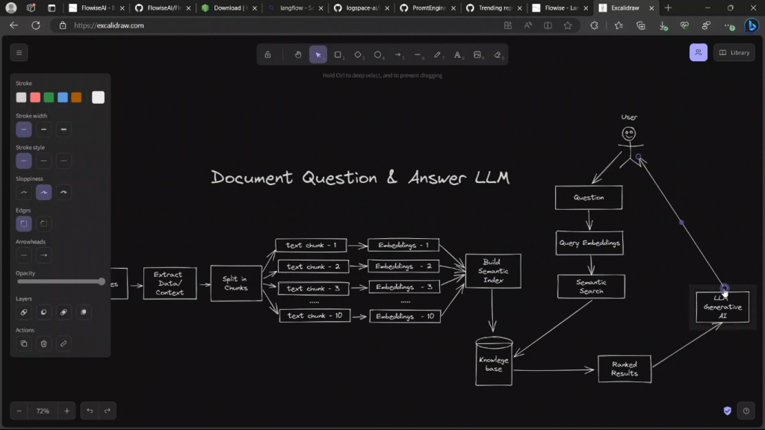765x430 pixels.
Task: Switch to the Trending repositories browser tab
Action: coord(494,7)
